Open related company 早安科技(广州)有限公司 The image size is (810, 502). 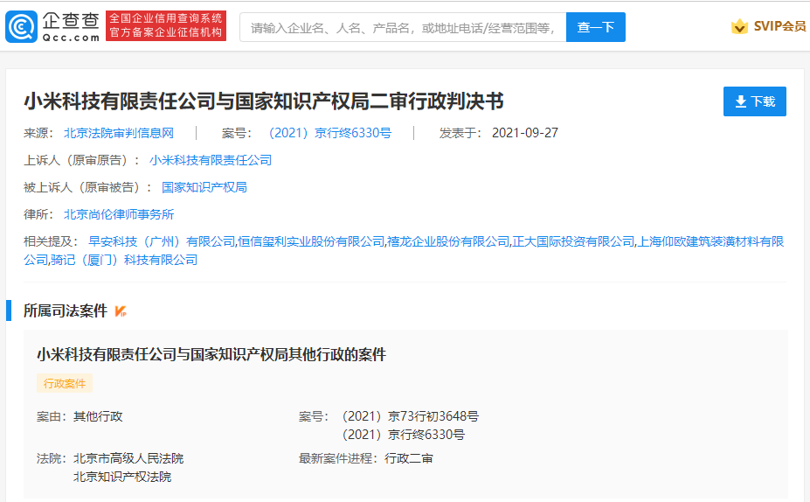click(x=162, y=241)
